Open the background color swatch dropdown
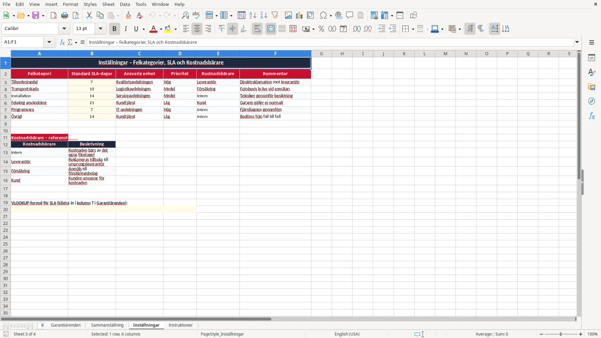 (176, 29)
